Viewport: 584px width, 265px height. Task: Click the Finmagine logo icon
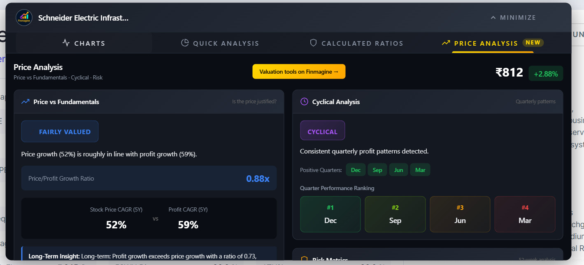coord(24,18)
